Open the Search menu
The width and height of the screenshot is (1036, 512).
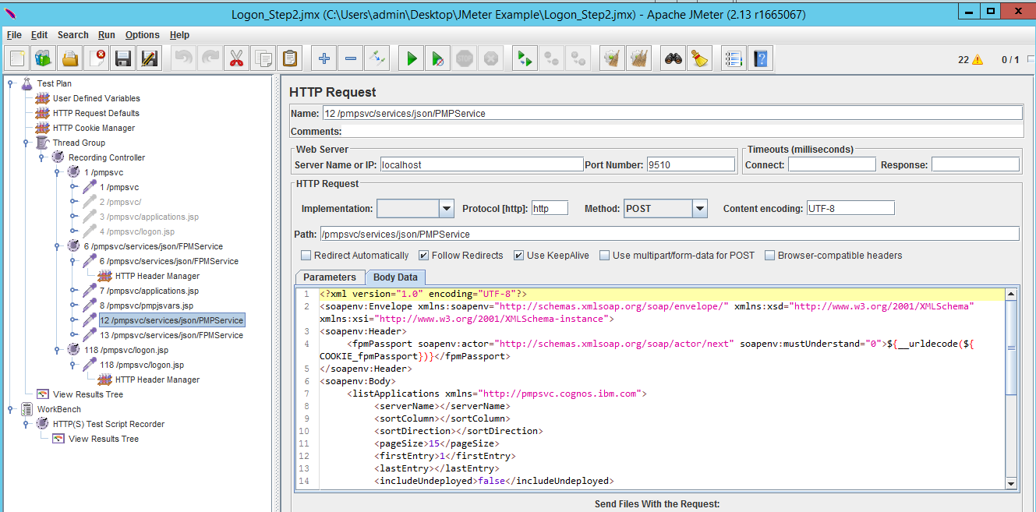73,35
